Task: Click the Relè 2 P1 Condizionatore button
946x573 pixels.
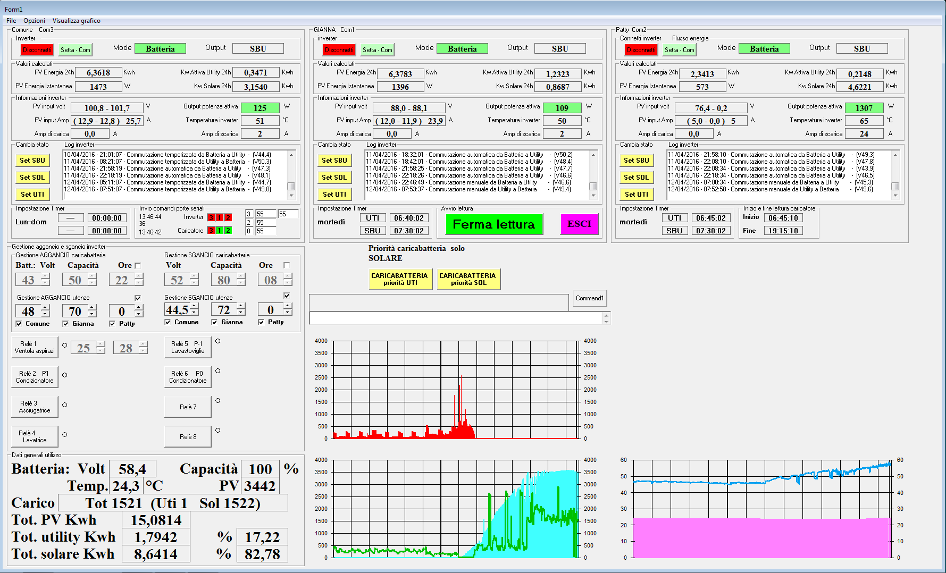Action: [x=35, y=377]
